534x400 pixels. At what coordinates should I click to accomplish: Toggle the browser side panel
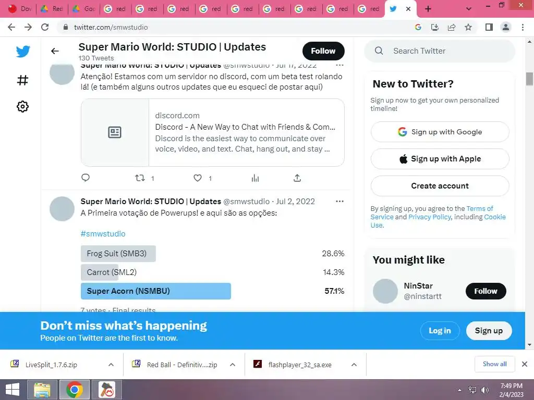pos(489,27)
